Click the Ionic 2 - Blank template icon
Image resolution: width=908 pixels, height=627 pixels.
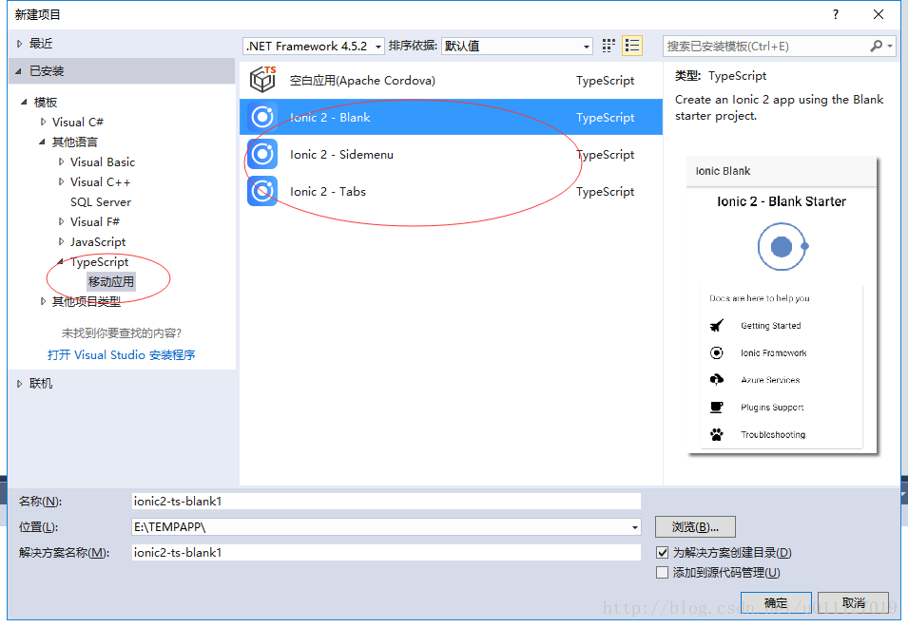coord(262,117)
